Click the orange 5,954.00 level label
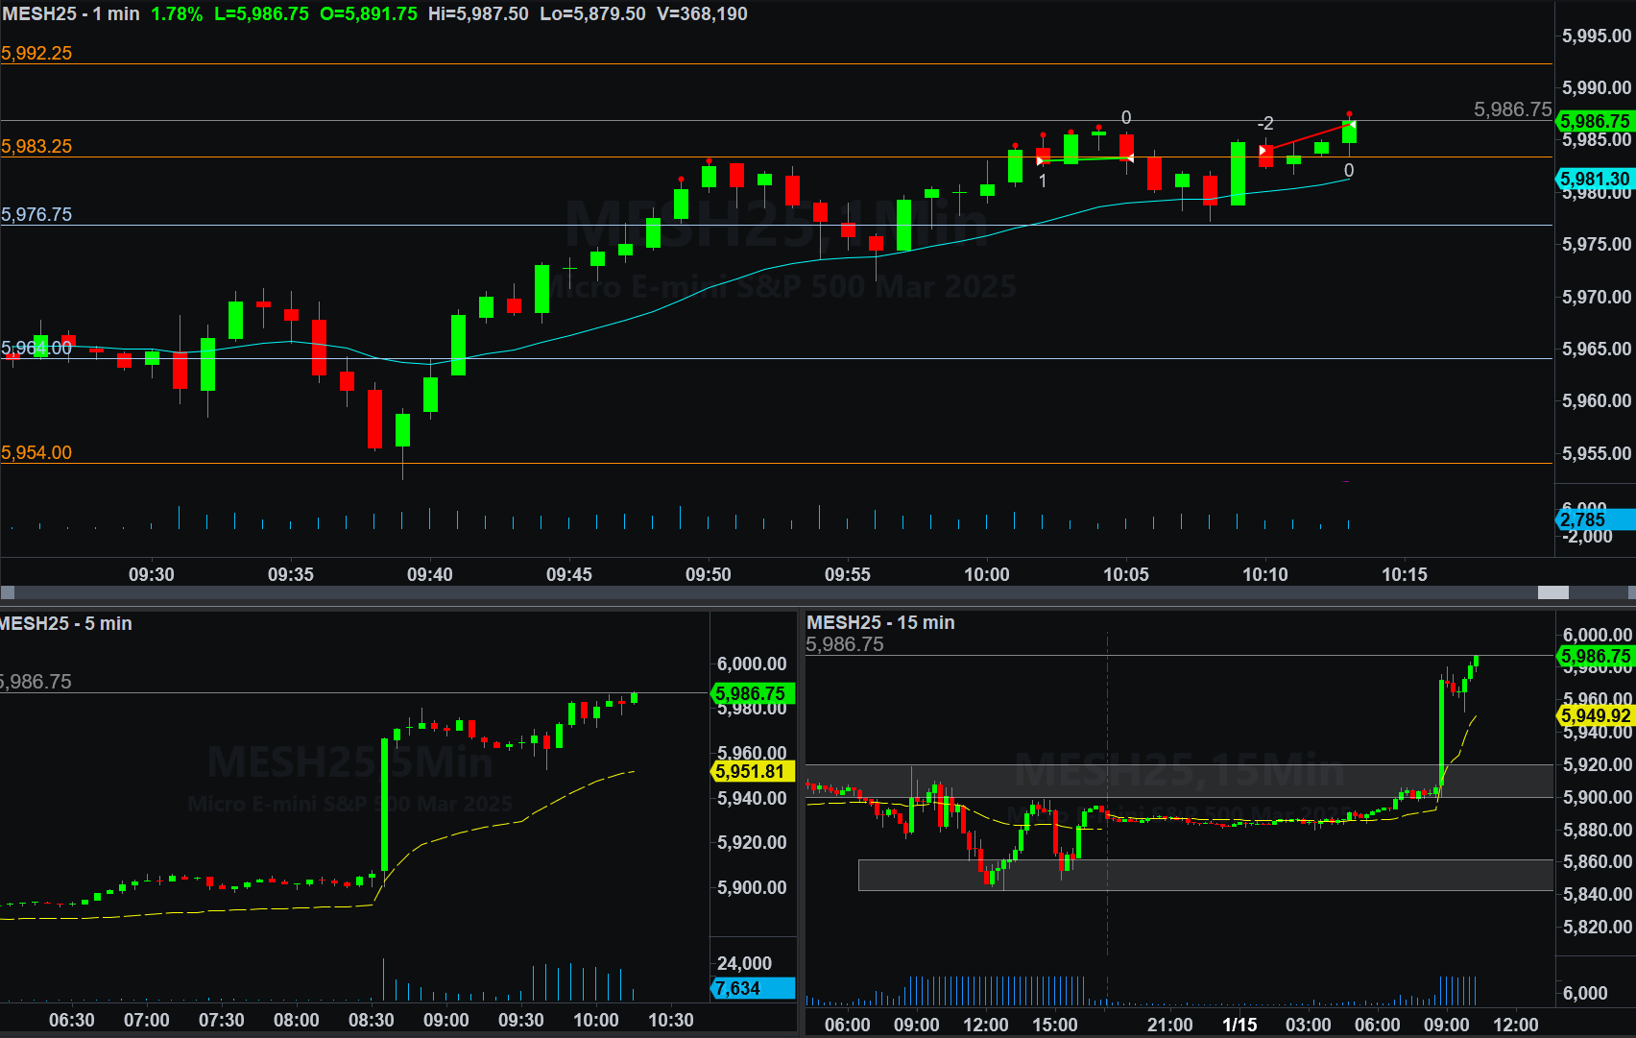 (x=36, y=452)
